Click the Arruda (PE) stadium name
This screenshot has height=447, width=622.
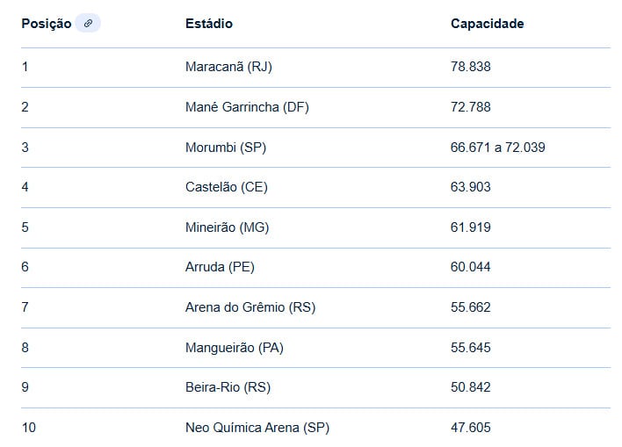click(x=220, y=267)
